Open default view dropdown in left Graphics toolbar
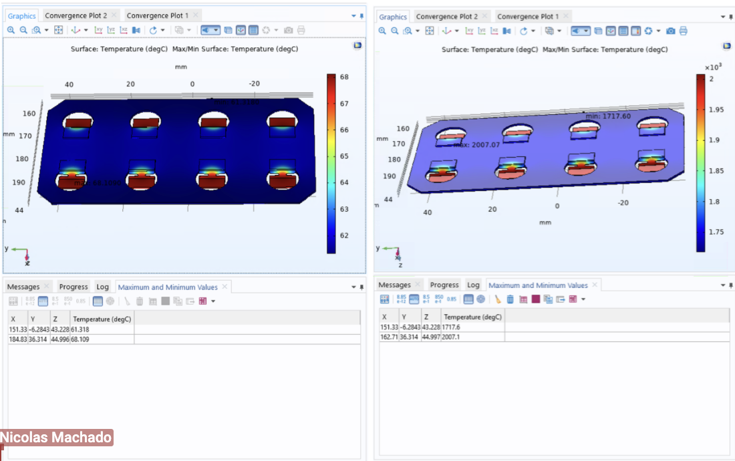Image resolution: width=735 pixels, height=461 pixels. (x=86, y=30)
